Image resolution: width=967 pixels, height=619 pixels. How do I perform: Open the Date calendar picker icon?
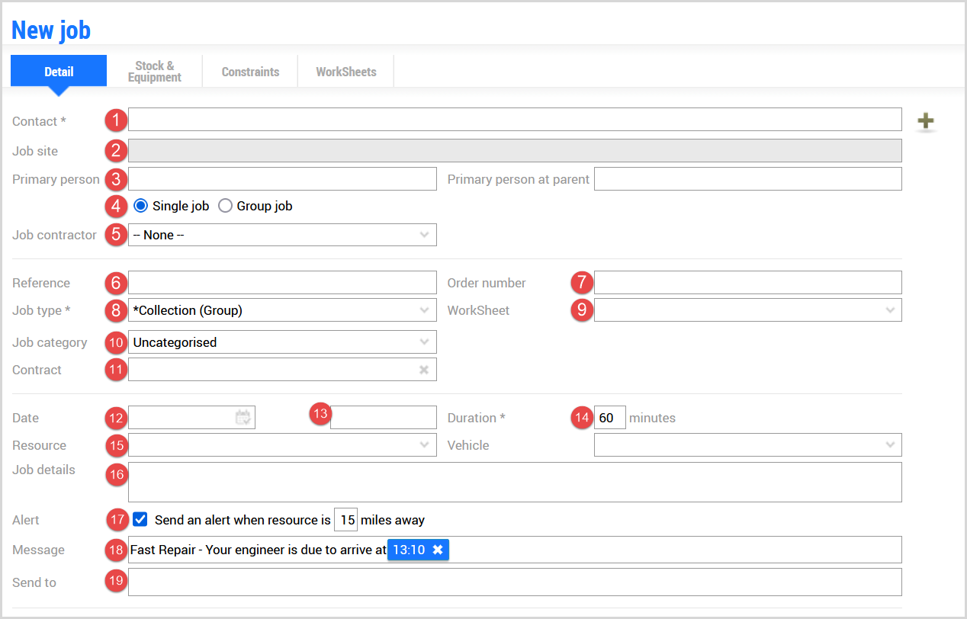(x=243, y=418)
